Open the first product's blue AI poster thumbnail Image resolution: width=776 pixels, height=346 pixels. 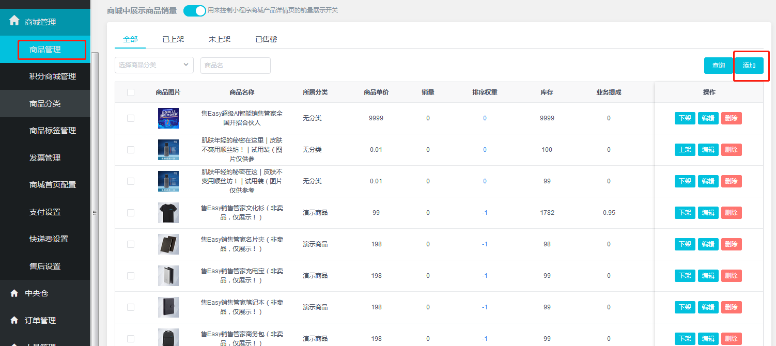point(168,118)
